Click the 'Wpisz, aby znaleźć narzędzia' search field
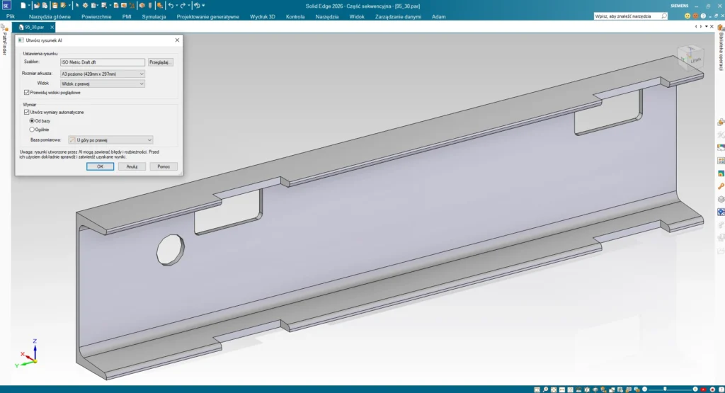 (626, 15)
